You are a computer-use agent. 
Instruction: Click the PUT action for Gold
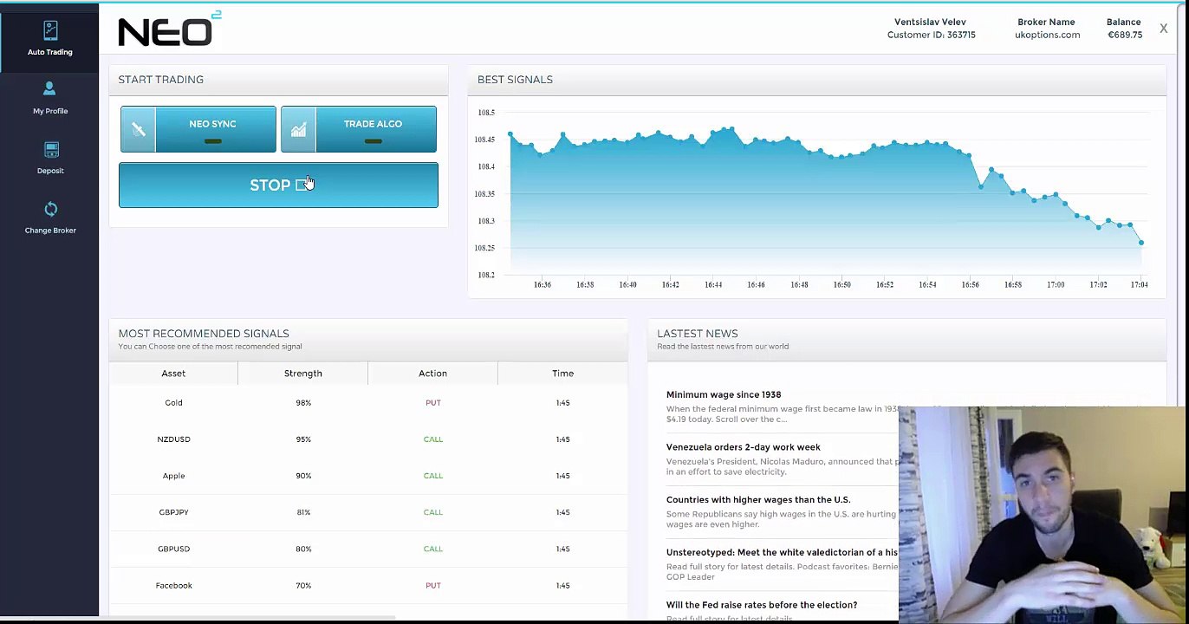point(433,403)
